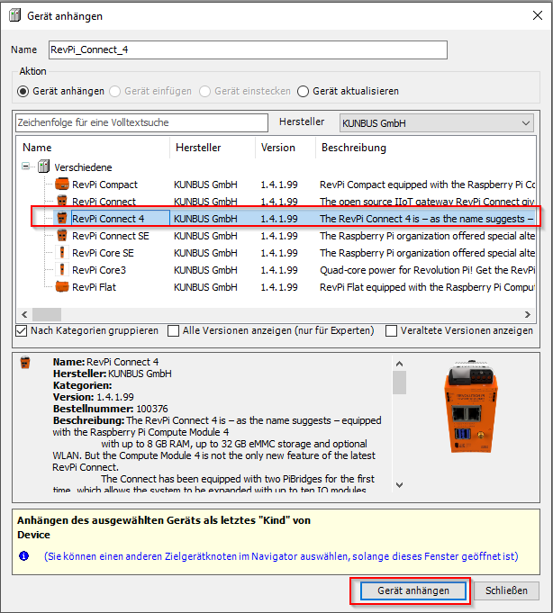Click the Name column header
This screenshot has width=553, height=613.
[92, 148]
